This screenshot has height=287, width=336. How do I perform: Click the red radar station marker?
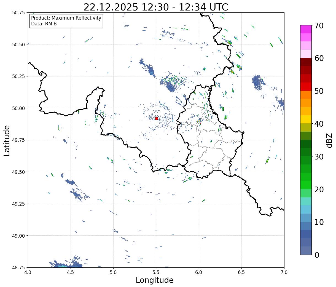(157, 118)
